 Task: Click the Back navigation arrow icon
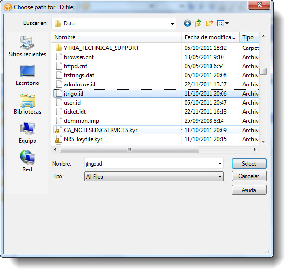point(187,23)
